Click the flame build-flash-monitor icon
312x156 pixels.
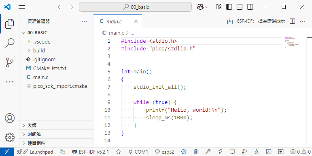pyautogui.click(x=257, y=152)
